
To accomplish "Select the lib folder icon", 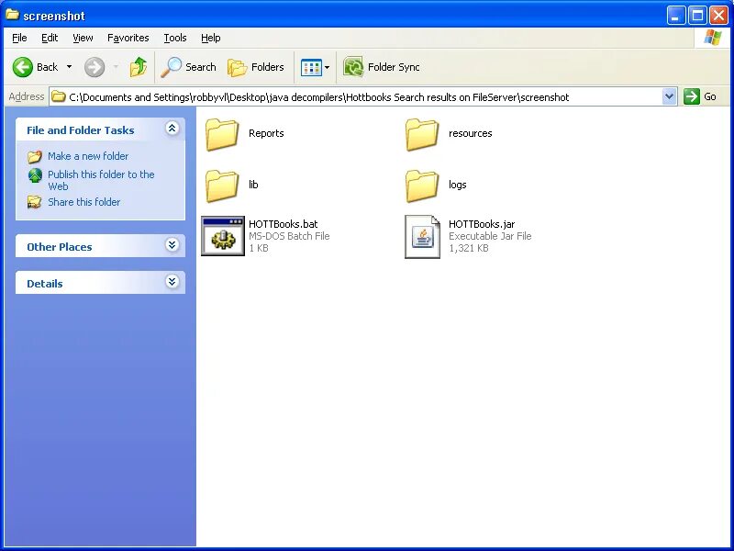I will (x=222, y=186).
